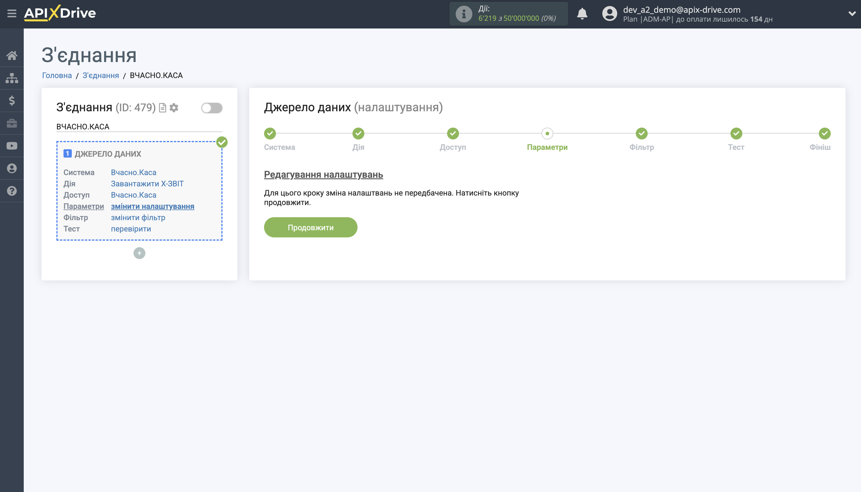Click the змінити налаштування link
This screenshot has height=492, width=861.
coord(152,206)
